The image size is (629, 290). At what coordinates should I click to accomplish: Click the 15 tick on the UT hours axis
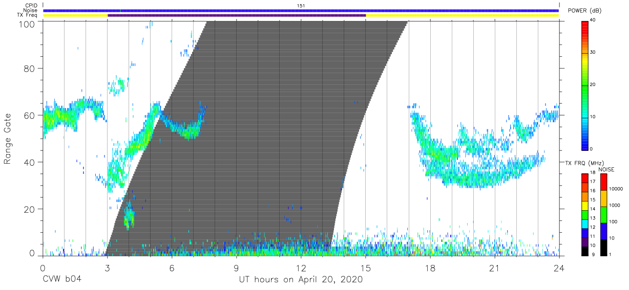click(x=366, y=269)
